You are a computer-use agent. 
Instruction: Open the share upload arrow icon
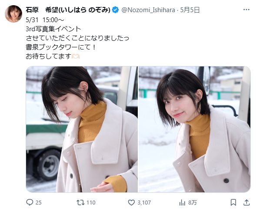point(246,202)
